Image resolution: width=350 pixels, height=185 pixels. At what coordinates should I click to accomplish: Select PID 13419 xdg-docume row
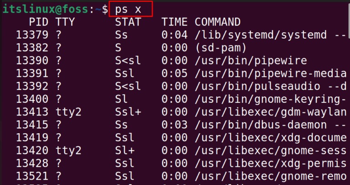click(x=181, y=138)
